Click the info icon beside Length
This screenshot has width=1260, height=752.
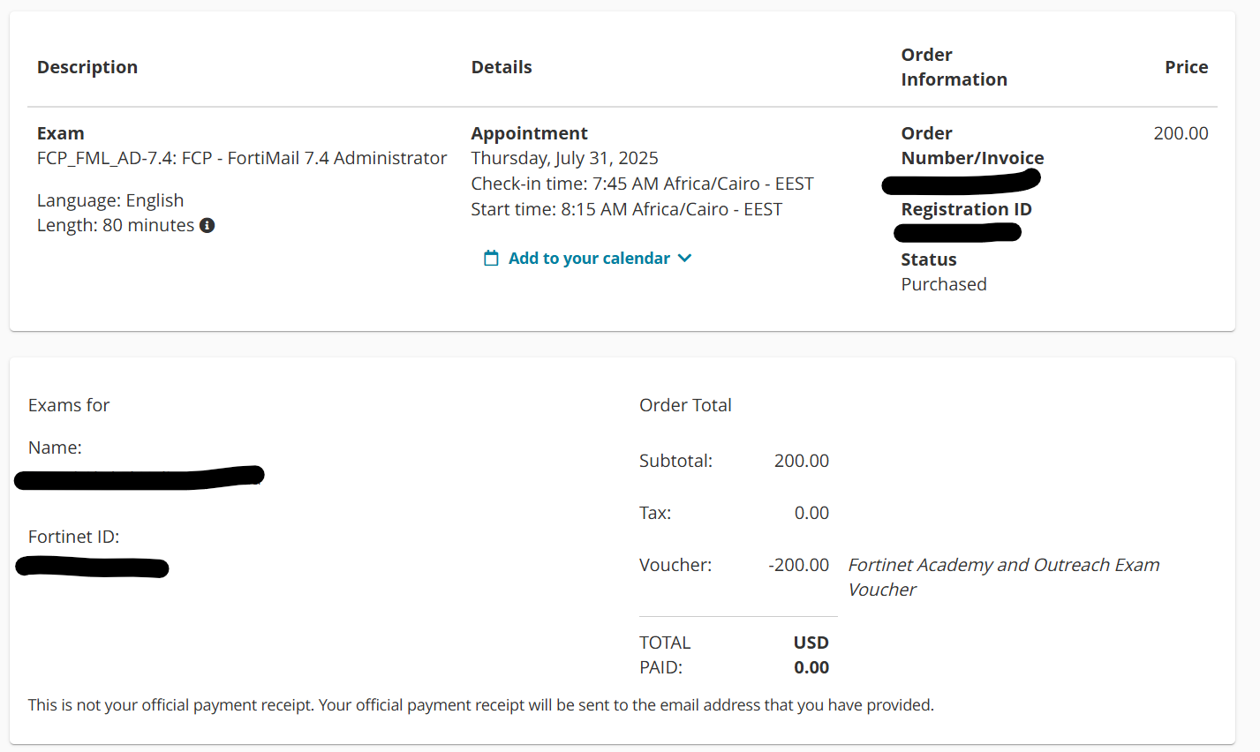click(x=207, y=225)
